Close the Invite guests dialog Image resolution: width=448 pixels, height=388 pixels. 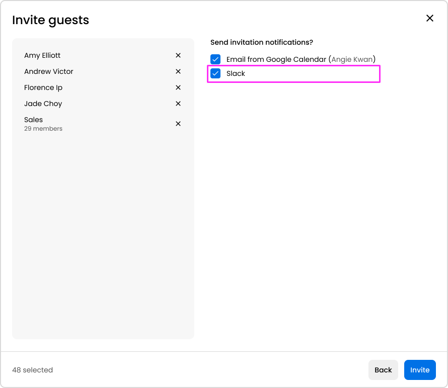point(430,18)
